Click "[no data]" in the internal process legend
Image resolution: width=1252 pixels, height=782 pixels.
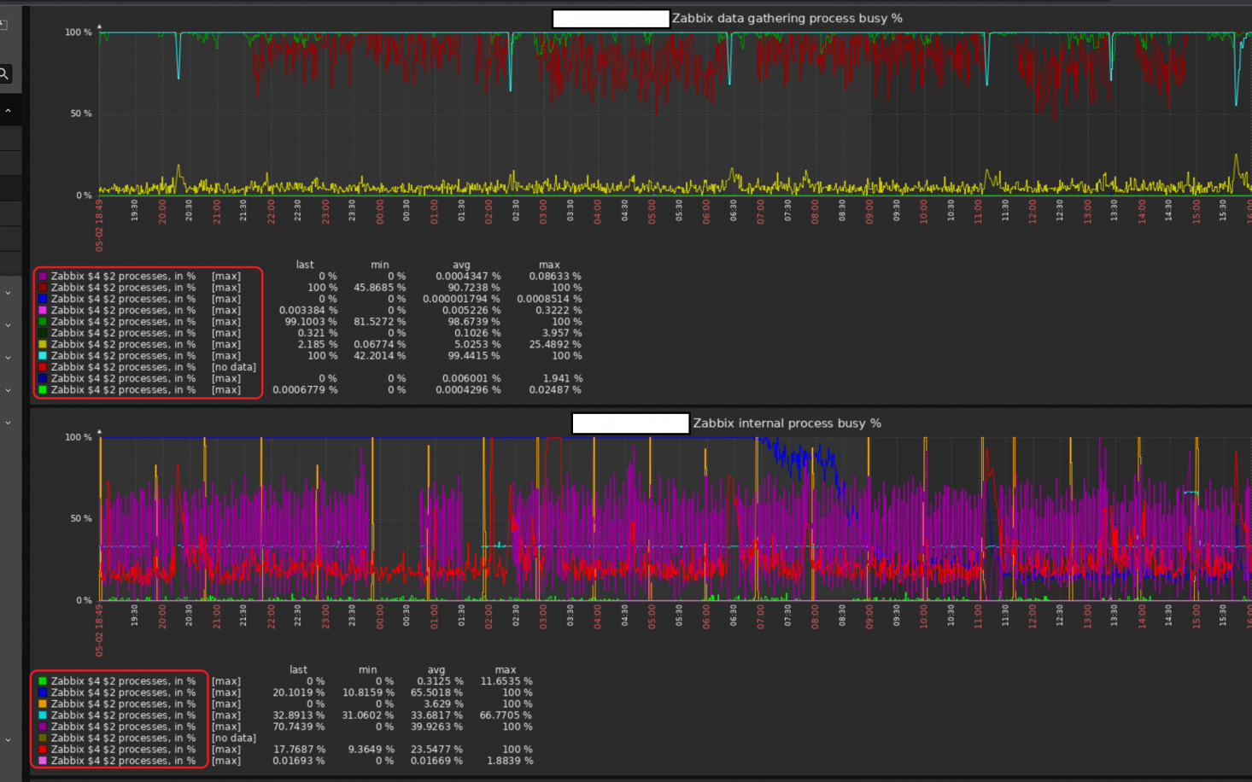pyautogui.click(x=233, y=738)
